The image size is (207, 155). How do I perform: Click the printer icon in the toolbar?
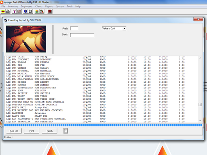click(x=8, y=11)
